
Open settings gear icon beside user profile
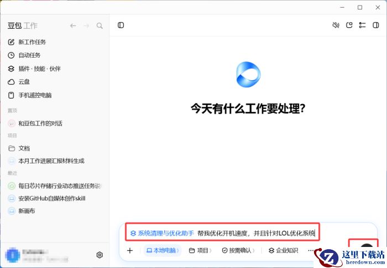click(x=100, y=255)
